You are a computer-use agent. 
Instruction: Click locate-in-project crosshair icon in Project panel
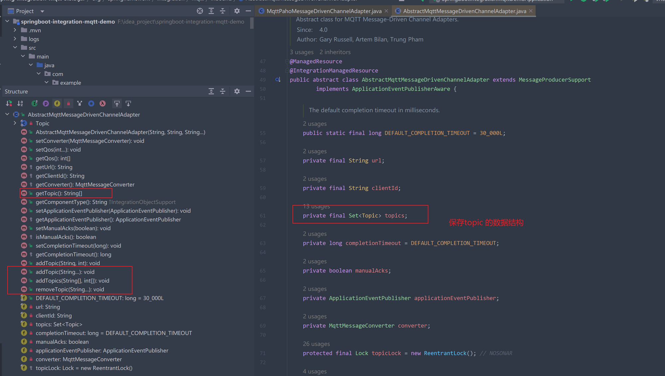point(199,11)
